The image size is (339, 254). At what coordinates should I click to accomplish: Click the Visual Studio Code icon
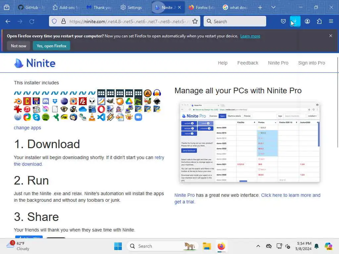click(x=101, y=117)
